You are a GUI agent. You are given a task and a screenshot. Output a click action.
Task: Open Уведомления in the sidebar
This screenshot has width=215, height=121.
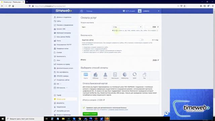pos(60,107)
